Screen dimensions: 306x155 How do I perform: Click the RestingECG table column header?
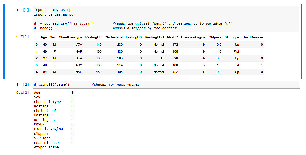[155, 37]
